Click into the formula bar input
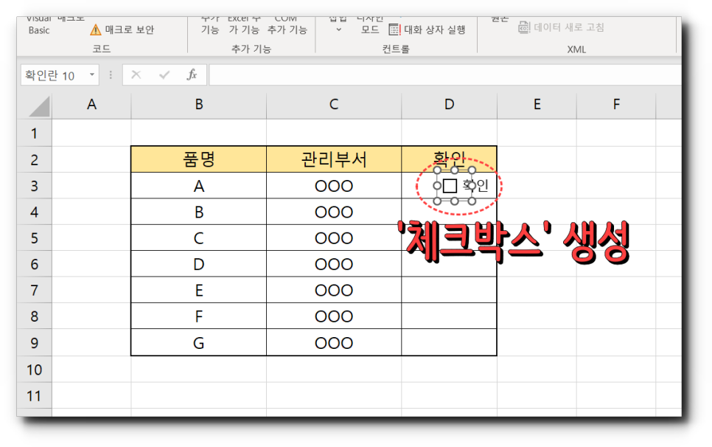This screenshot has height=447, width=712. (445, 75)
